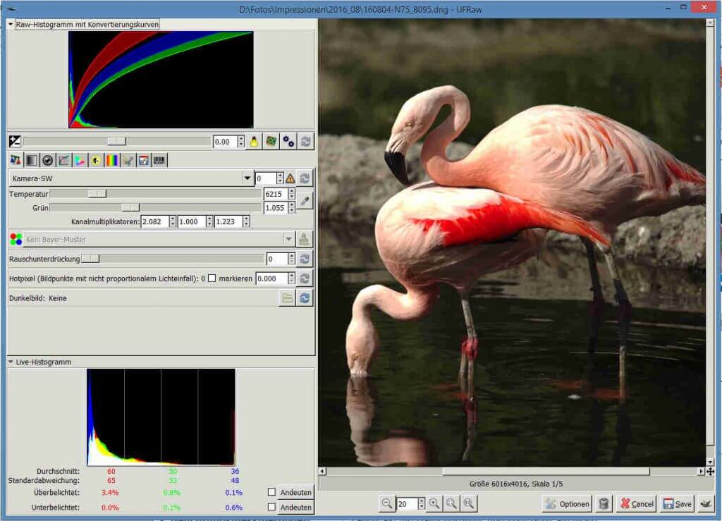The image size is (722, 521).
Task: Reset the Rauschunterdrückung value
Action: [305, 259]
